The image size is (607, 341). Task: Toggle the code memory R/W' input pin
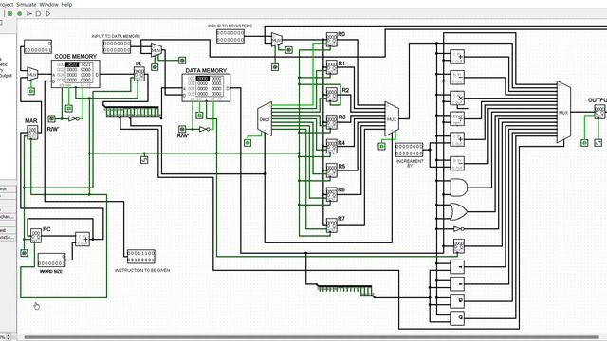tap(51, 118)
